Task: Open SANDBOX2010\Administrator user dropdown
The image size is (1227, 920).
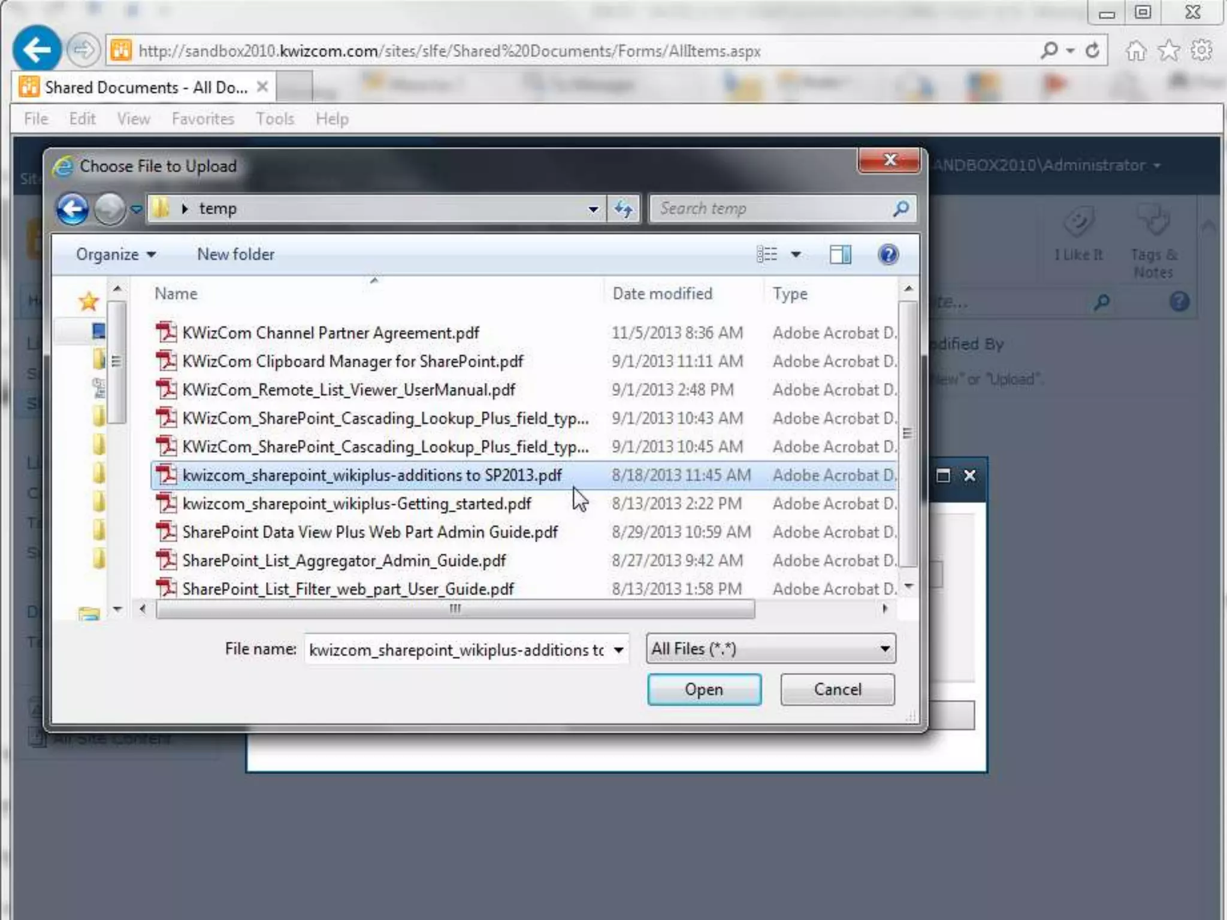Action: (x=1045, y=165)
